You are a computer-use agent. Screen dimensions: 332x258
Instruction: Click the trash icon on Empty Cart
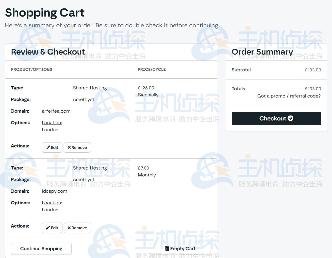(x=167, y=248)
